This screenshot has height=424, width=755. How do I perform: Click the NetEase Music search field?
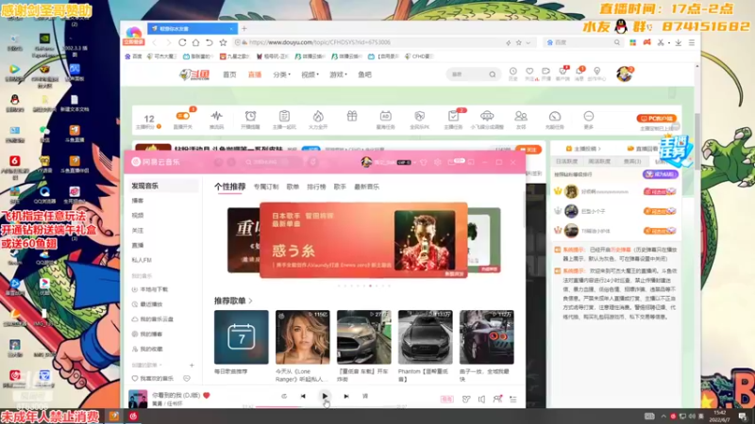pyautogui.click(x=272, y=162)
